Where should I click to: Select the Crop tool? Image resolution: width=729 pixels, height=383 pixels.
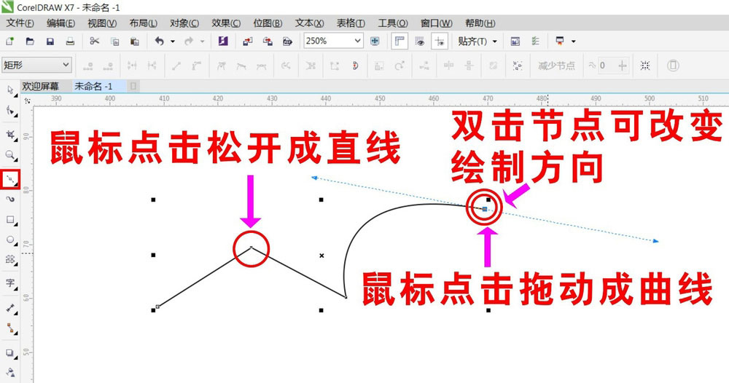pyautogui.click(x=9, y=135)
